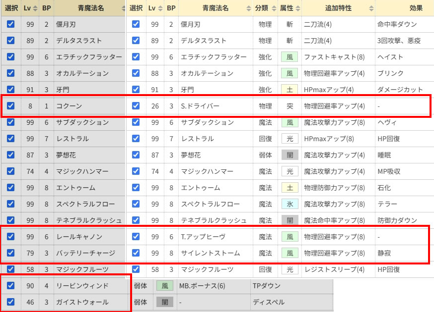Click sort arrows beside left 青魔法名 header
The height and width of the screenshot is (312, 434).
(x=123, y=8)
